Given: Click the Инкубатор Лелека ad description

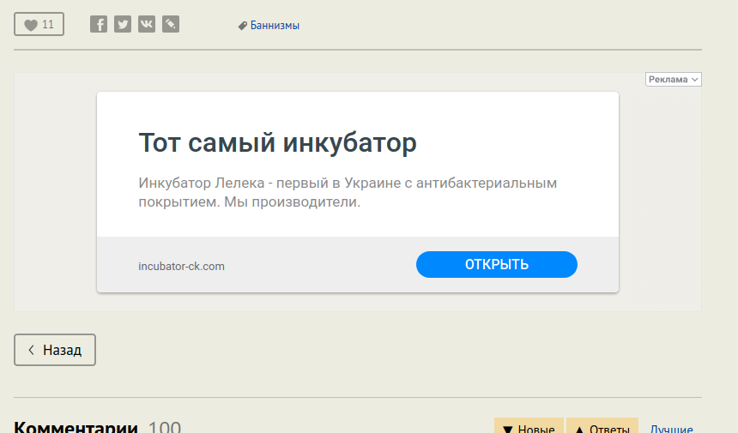Looking at the screenshot, I should [x=348, y=193].
